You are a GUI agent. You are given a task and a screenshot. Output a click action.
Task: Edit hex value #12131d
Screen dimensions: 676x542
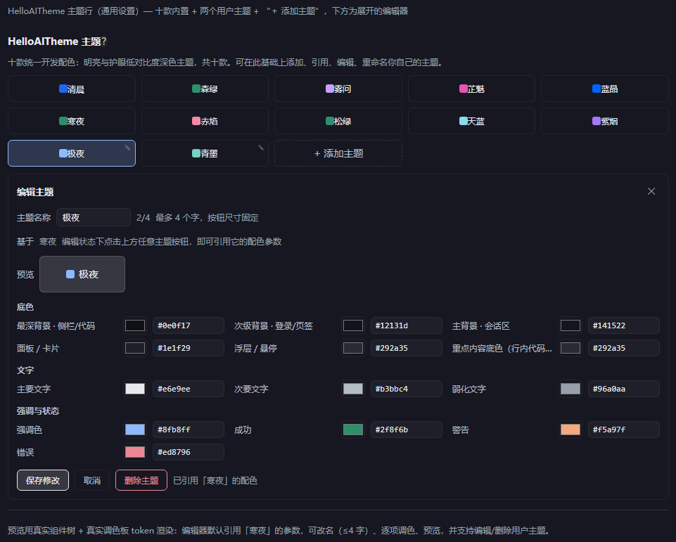(x=406, y=325)
